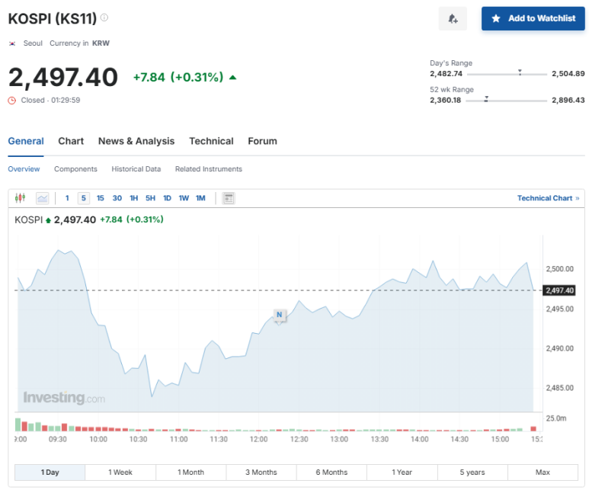Create an alert with the bell icon
Image resolution: width=589 pixels, height=490 pixels.
pyautogui.click(x=453, y=18)
